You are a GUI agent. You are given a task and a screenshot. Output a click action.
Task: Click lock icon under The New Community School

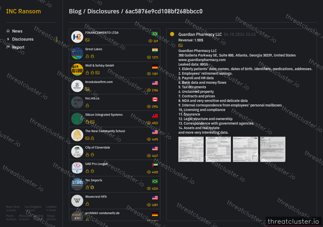click(x=92, y=138)
